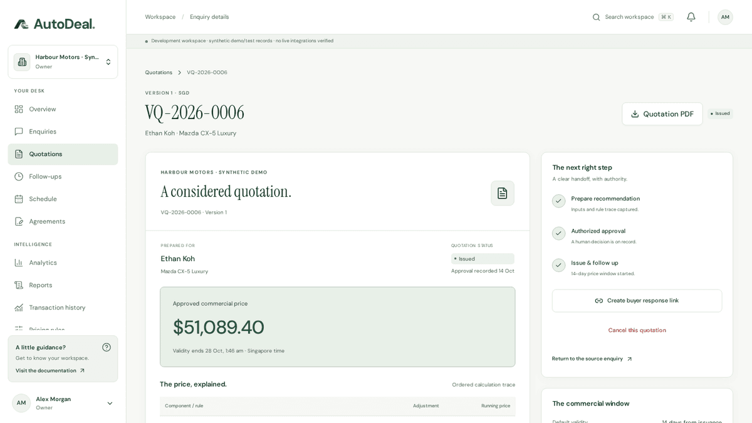Screen dimensions: 752x423
Task: Open Reports in sidebar
Action: coord(63,285)
